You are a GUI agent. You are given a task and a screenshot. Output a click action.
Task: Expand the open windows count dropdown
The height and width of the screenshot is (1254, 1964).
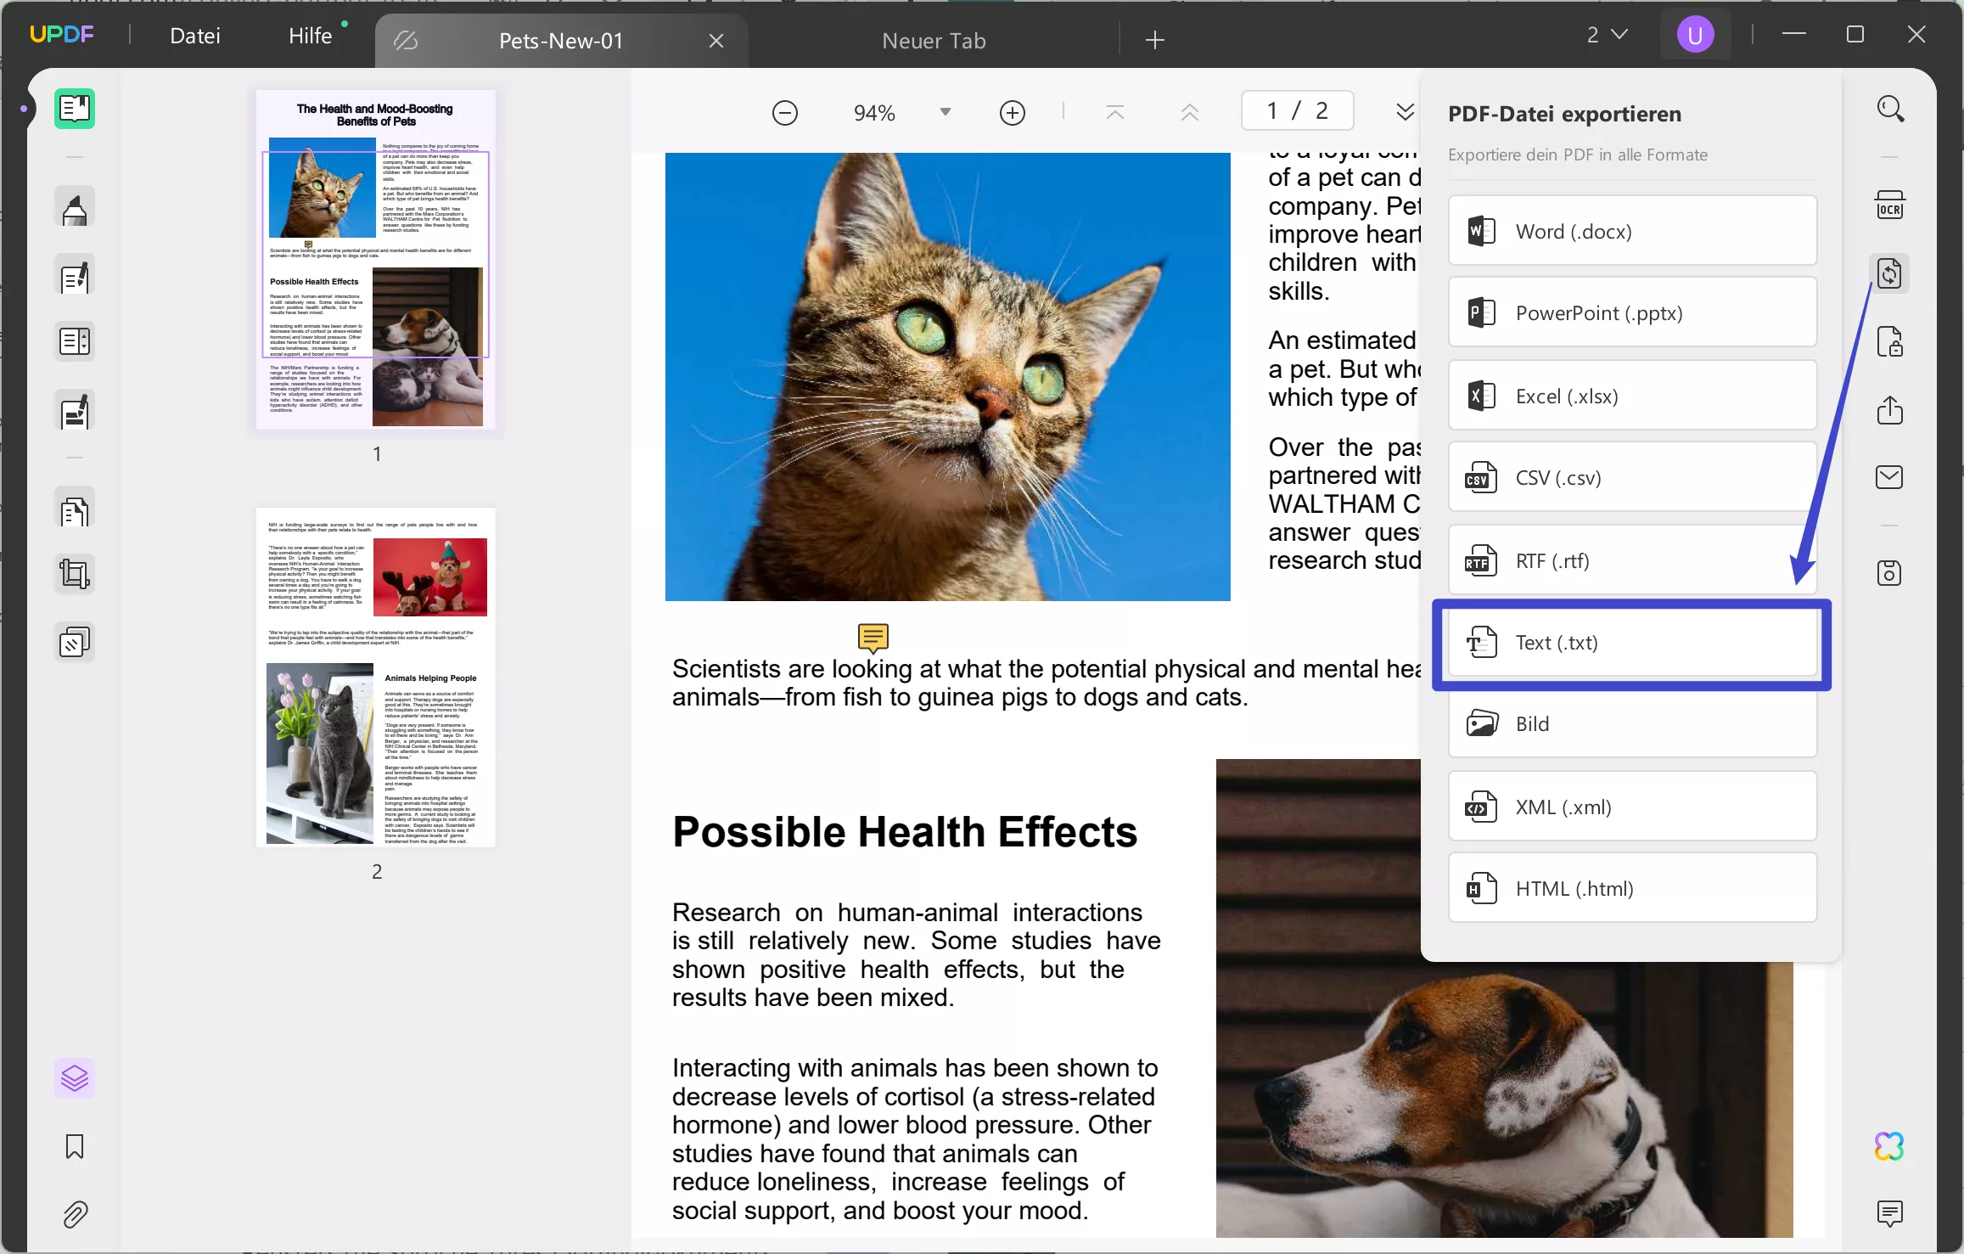pyautogui.click(x=1607, y=35)
